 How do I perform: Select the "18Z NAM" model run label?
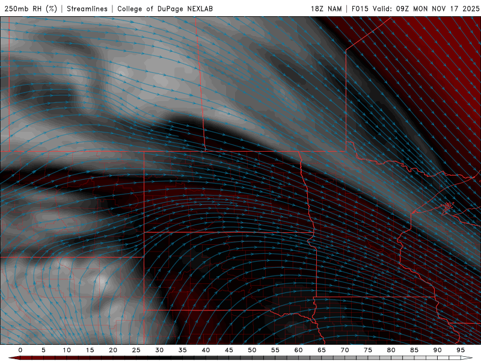click(326, 8)
